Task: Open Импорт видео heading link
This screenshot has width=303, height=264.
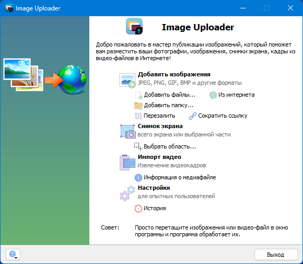Action: pos(160,157)
